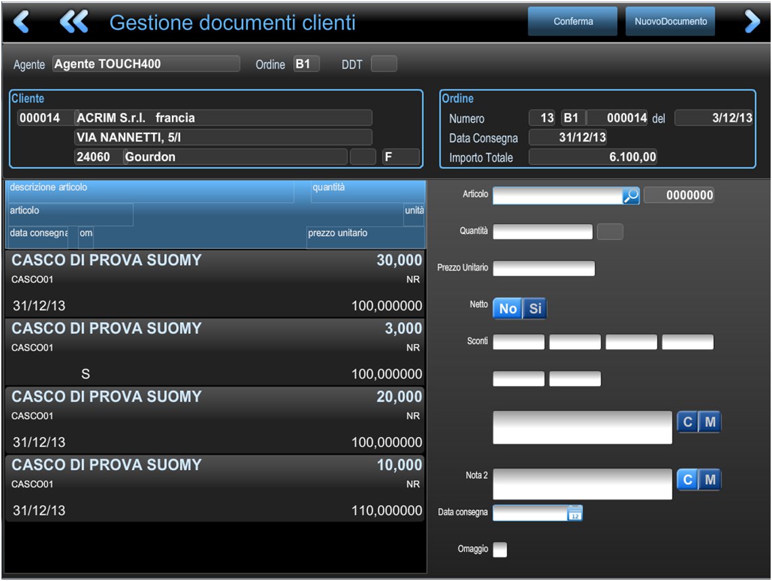Click the 0000000 code field beside Articolo
Viewport: 772px width, 581px height.
679,195
